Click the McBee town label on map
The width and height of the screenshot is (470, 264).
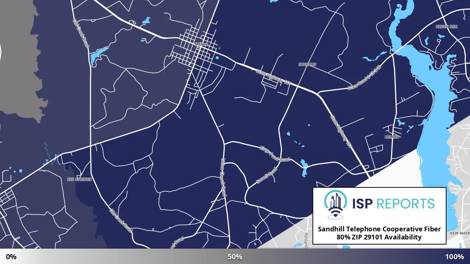(201, 44)
